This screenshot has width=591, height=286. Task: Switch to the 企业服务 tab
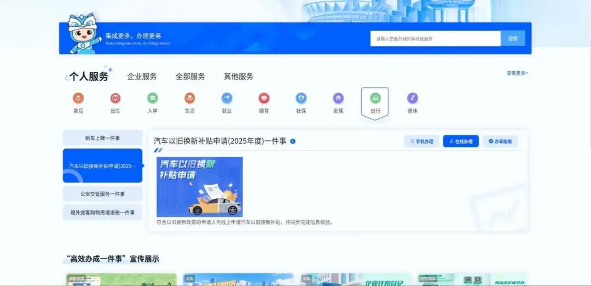142,77
